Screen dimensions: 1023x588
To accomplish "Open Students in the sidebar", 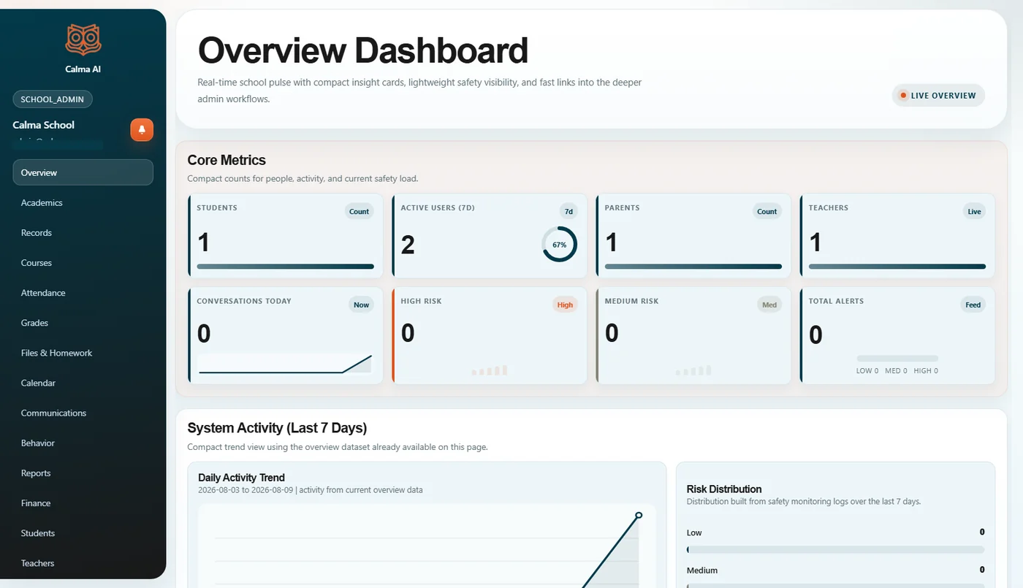I will point(83,533).
